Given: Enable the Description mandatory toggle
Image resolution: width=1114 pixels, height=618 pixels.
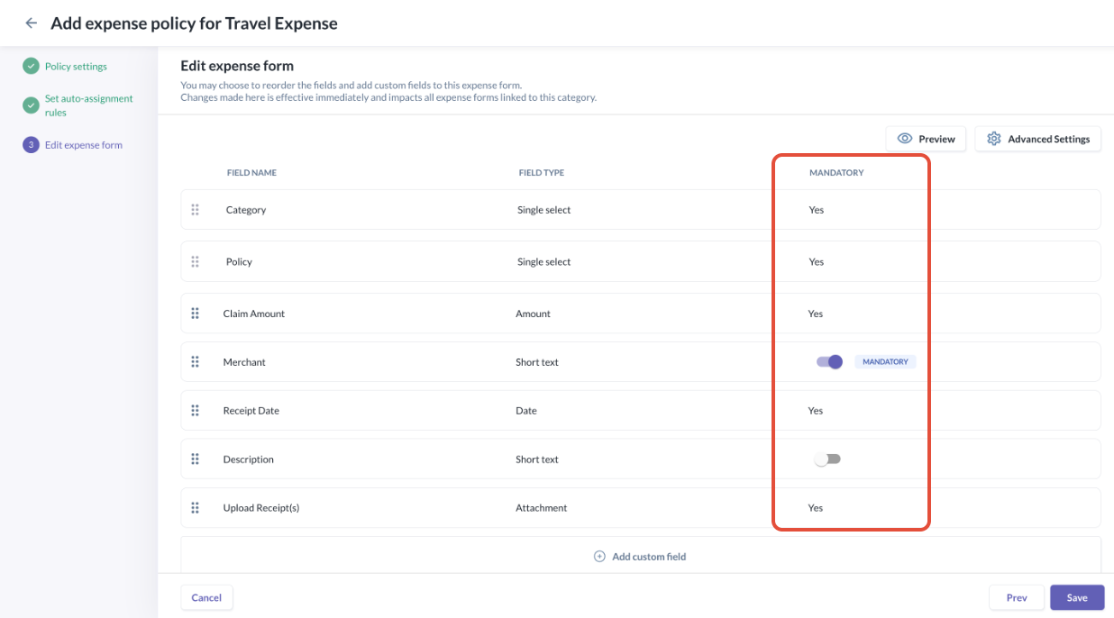Looking at the screenshot, I should tap(827, 459).
